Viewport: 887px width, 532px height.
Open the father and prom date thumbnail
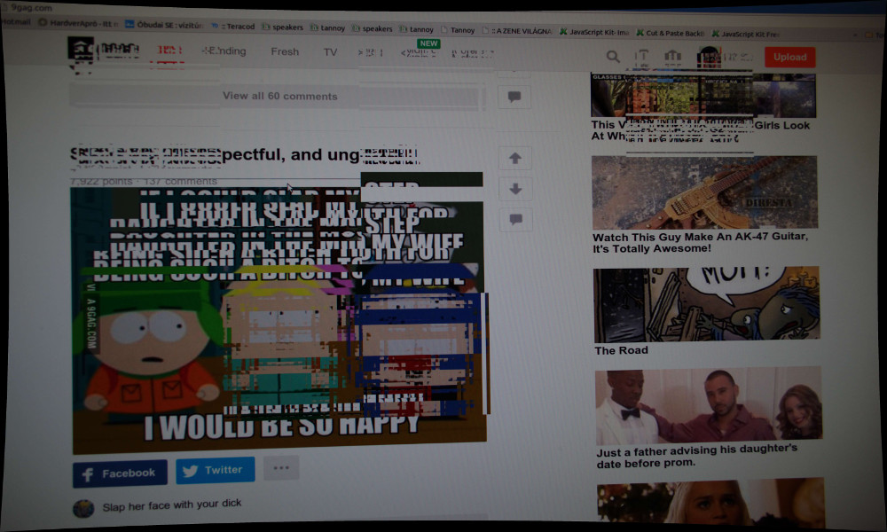pyautogui.click(x=709, y=405)
